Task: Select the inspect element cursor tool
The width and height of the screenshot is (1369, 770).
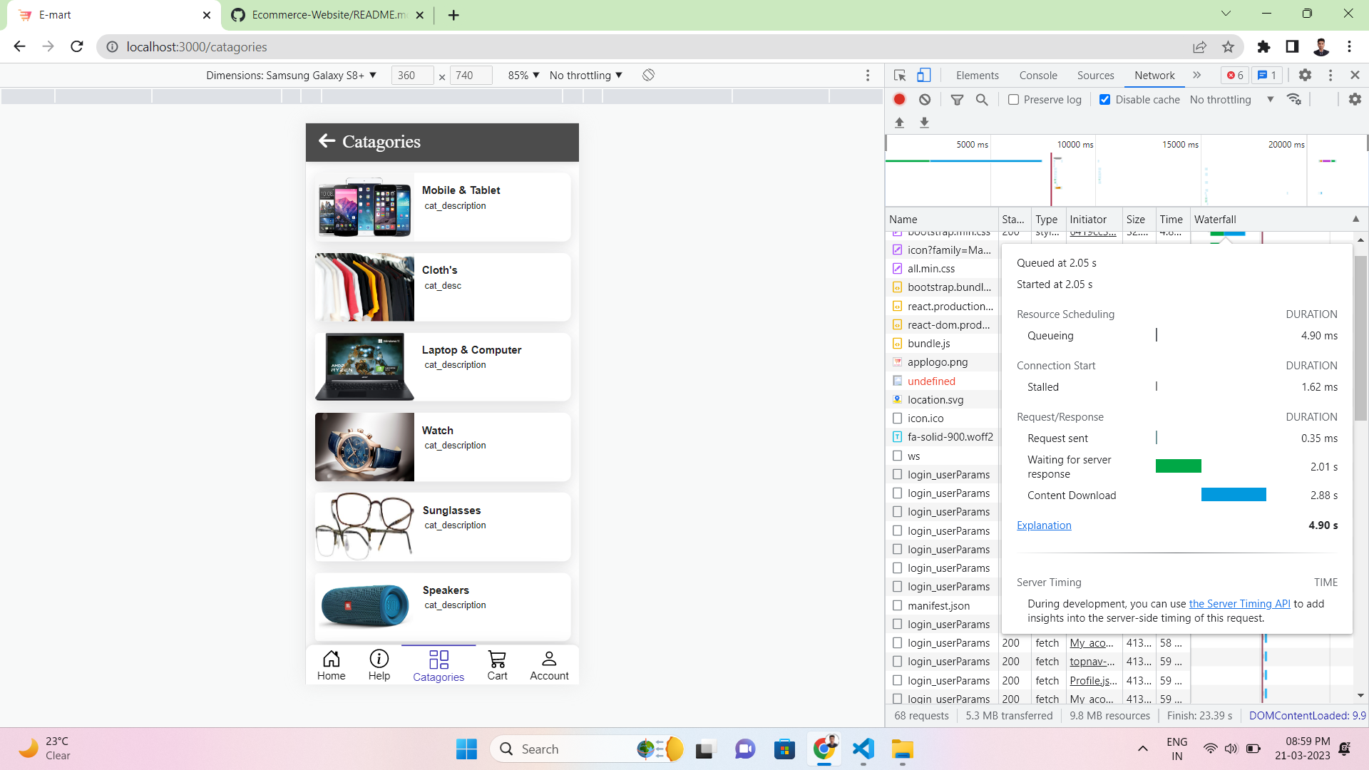Action: (x=899, y=75)
